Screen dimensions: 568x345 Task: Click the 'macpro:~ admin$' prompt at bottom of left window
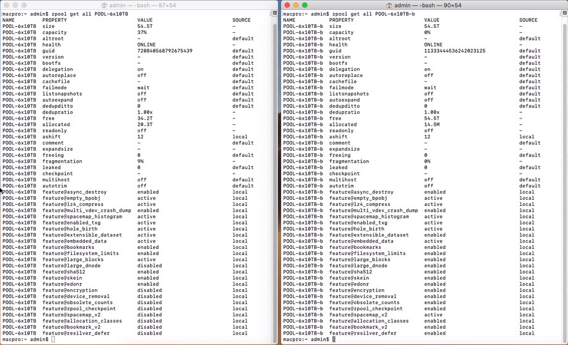pyautogui.click(x=25, y=339)
